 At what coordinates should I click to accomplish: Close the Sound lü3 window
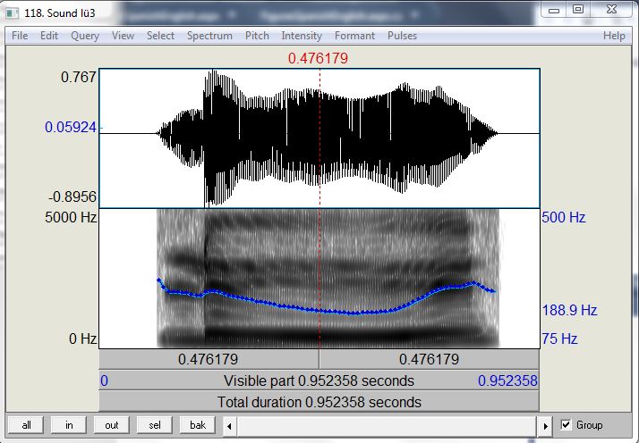(611, 9)
